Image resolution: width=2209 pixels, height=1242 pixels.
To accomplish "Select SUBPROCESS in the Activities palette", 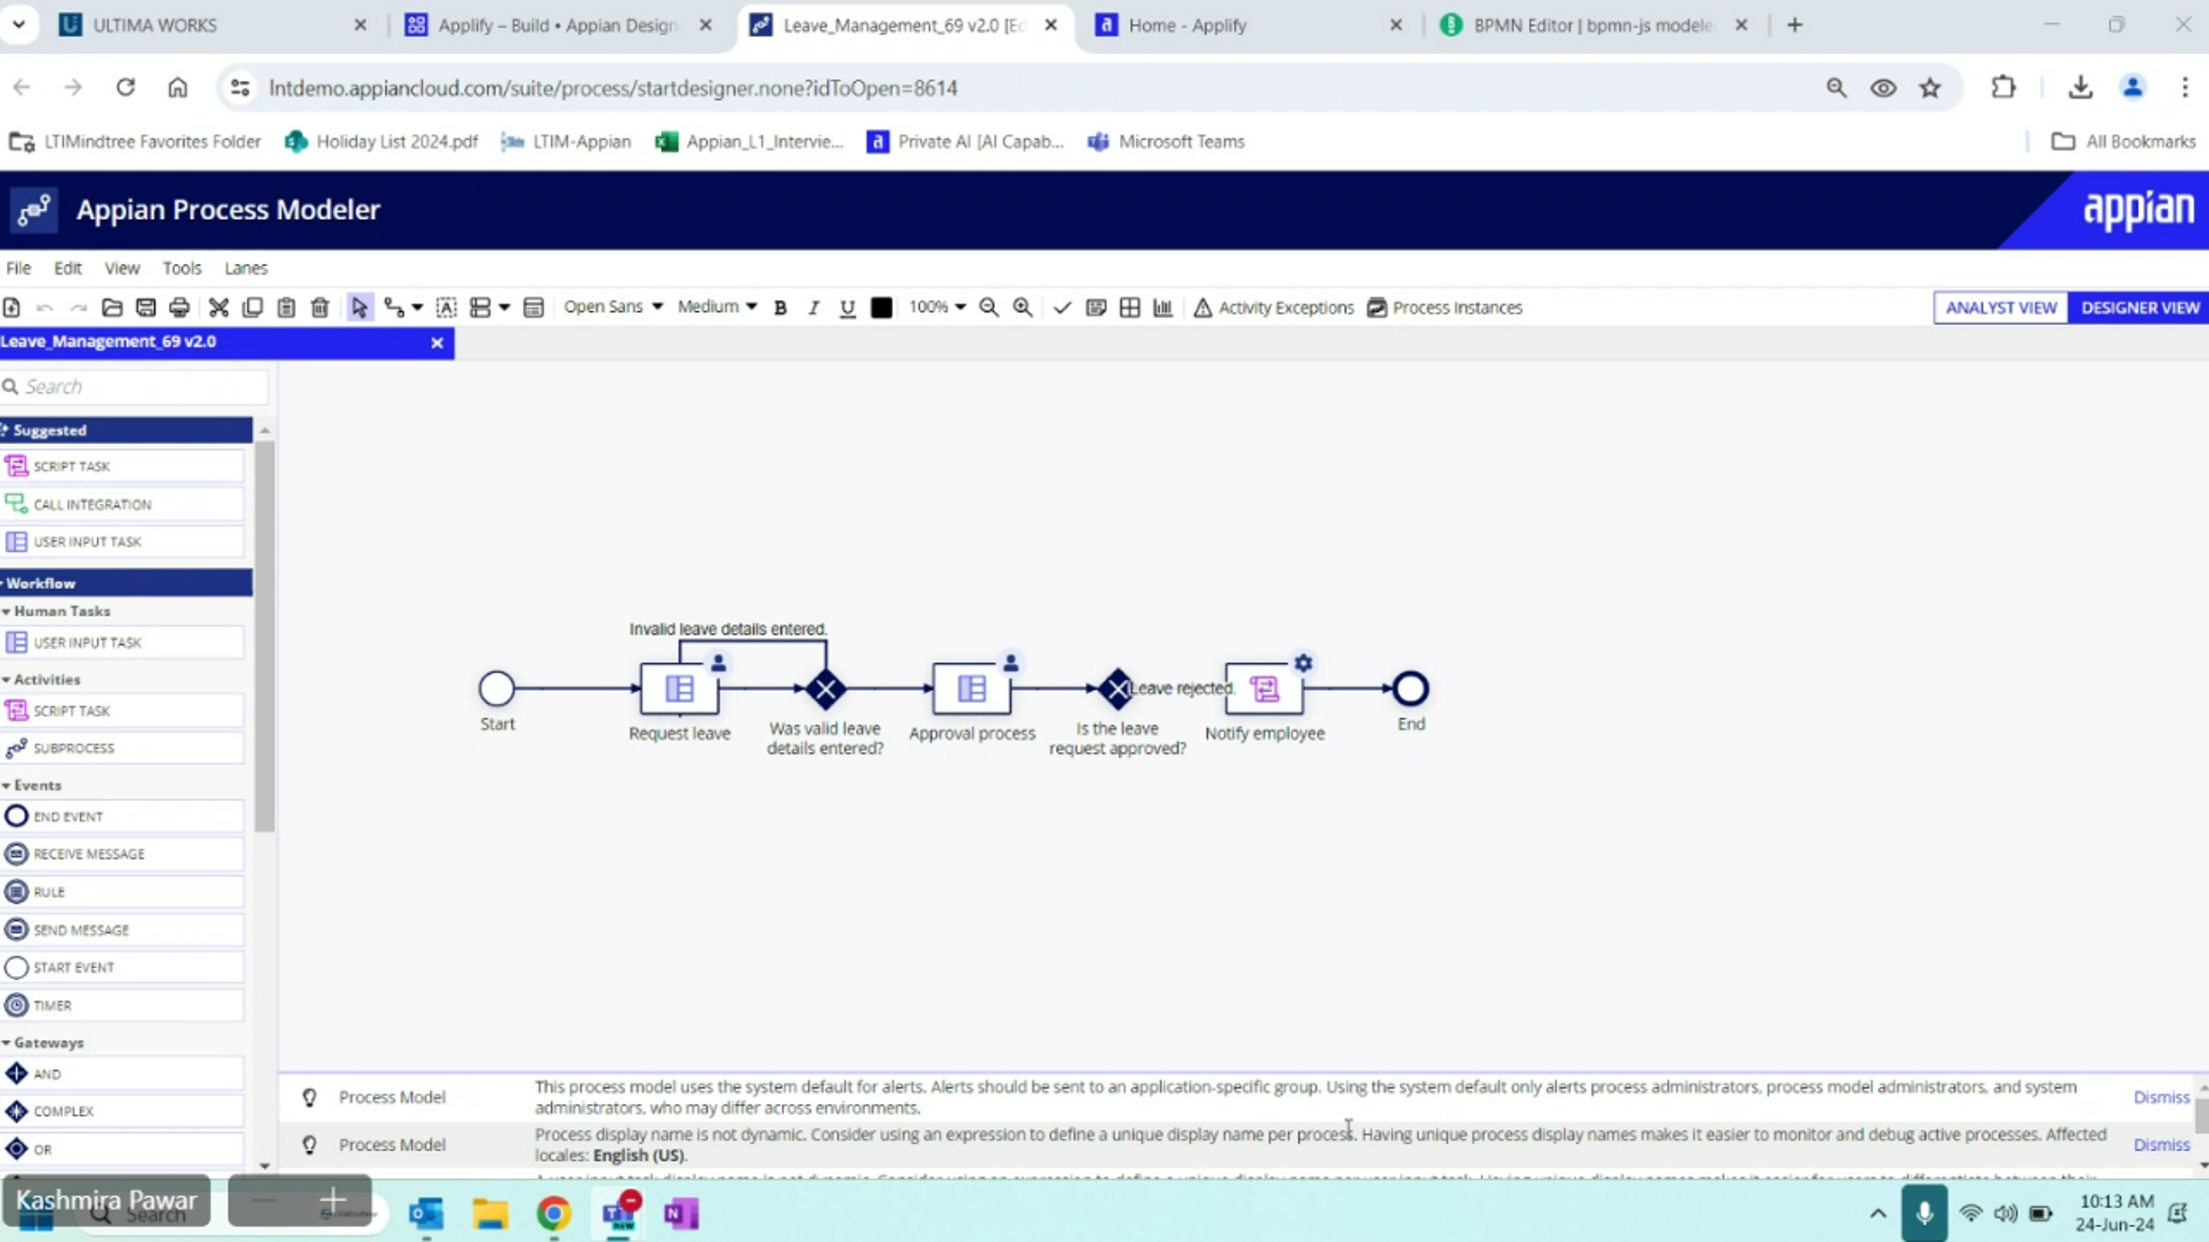I will (122, 748).
